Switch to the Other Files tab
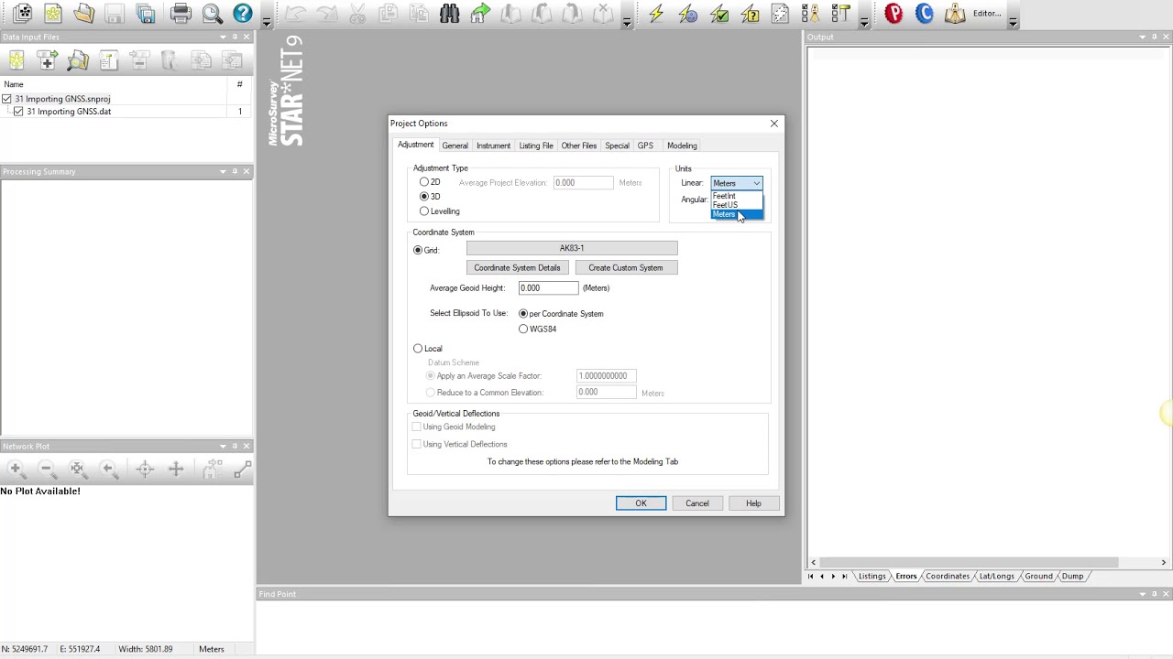The image size is (1173, 659). tap(579, 146)
